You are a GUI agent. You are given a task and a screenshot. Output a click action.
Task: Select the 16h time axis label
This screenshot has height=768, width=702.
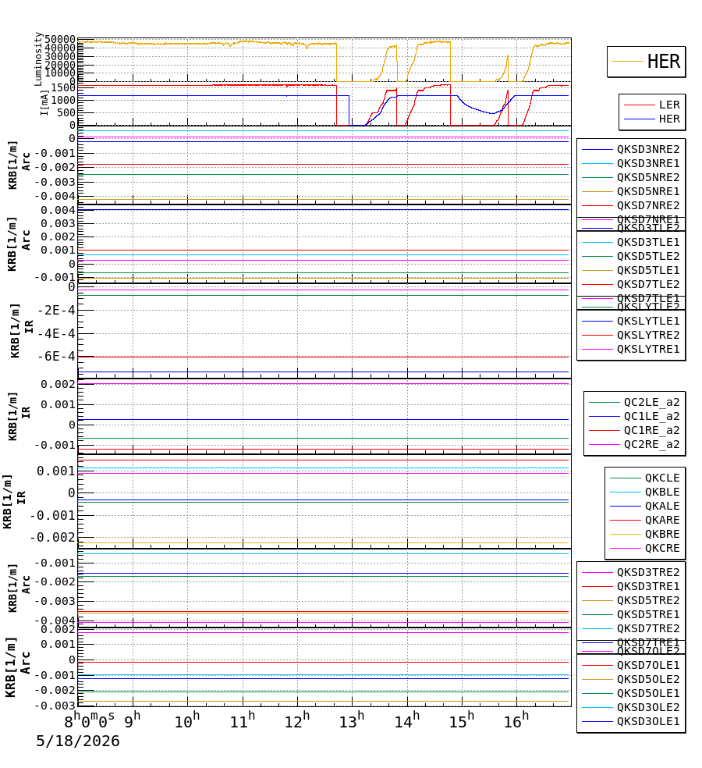(x=517, y=721)
